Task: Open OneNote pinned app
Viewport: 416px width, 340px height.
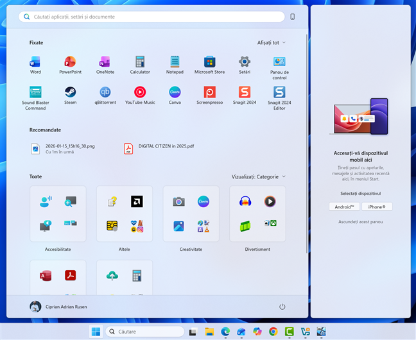Action: [105, 65]
